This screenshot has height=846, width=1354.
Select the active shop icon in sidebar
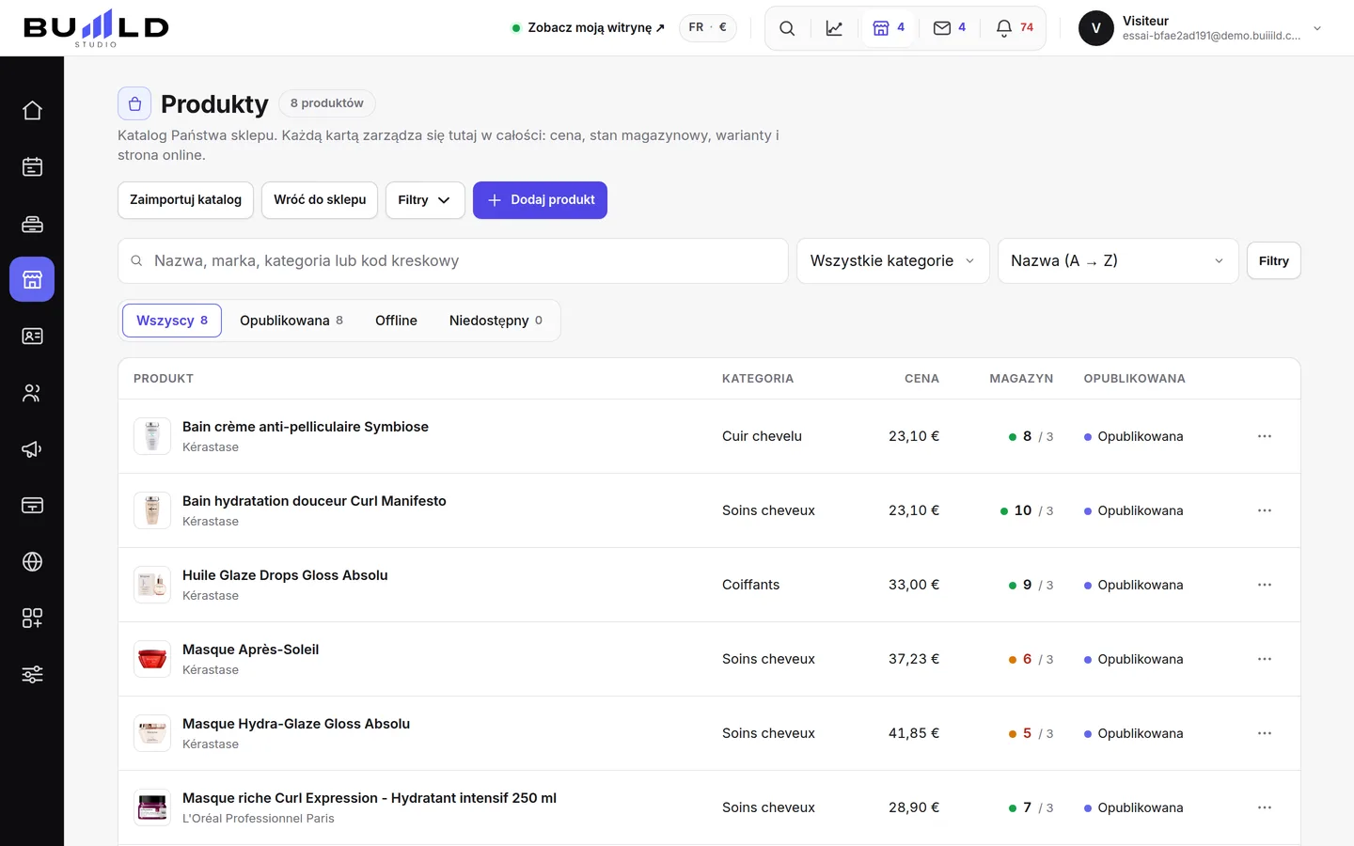32,279
